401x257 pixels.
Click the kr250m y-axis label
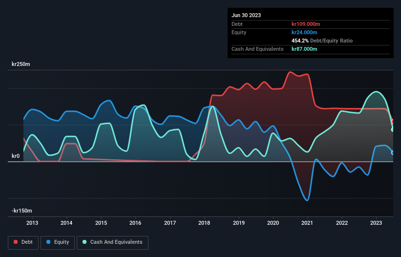21,64
